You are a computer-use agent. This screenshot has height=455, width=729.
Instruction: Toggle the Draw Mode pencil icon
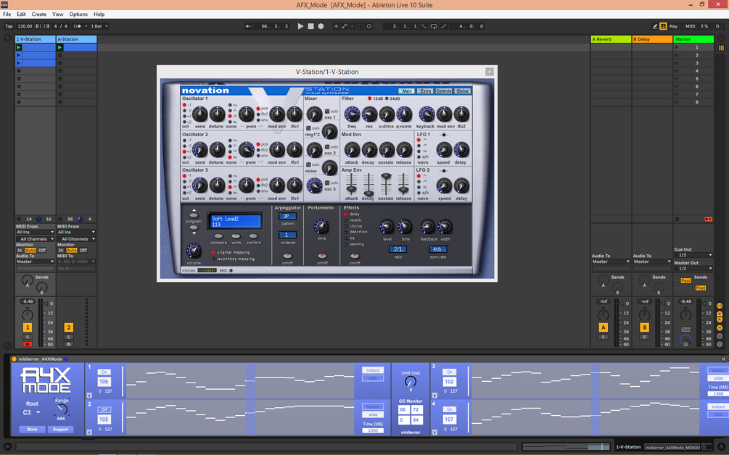[x=655, y=26]
